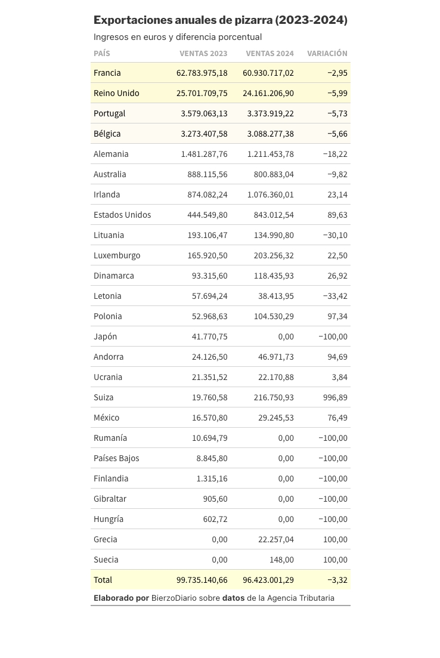Sort table by PAÍS column header
440x658 pixels.
point(102,53)
